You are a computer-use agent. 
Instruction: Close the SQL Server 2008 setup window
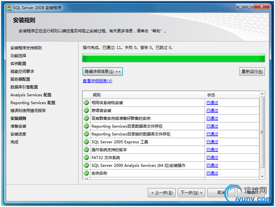coord(262,6)
